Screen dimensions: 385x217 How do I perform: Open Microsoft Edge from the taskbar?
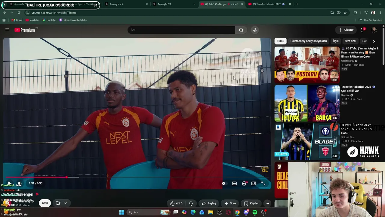coord(193,212)
